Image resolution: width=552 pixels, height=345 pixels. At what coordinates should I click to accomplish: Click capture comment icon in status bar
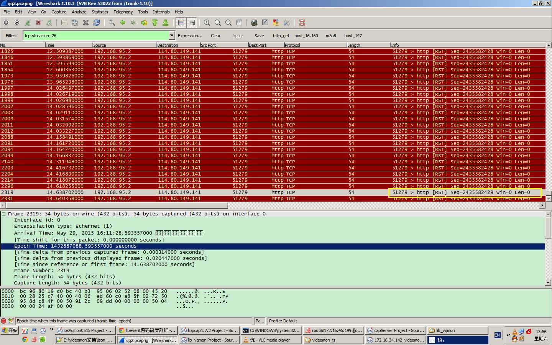click(11, 321)
